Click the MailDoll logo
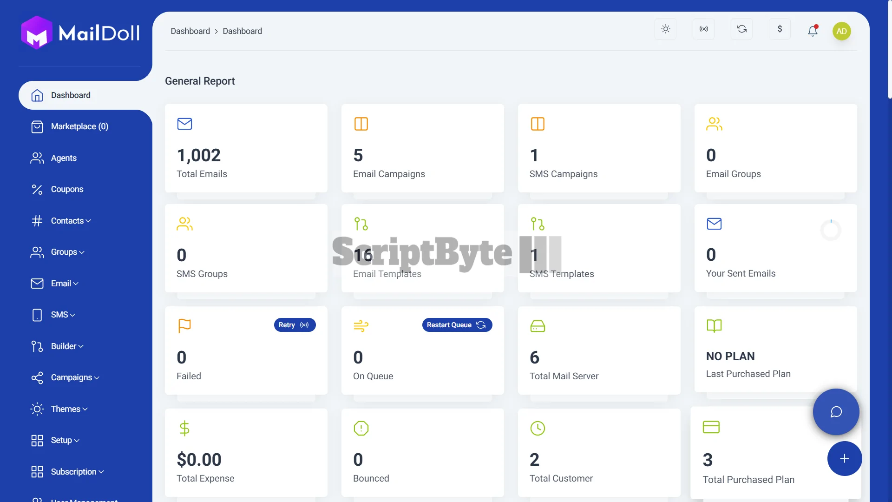The image size is (892, 502). pyautogui.click(x=80, y=33)
